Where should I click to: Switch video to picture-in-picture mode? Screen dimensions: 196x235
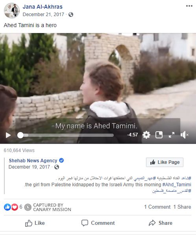point(159,135)
